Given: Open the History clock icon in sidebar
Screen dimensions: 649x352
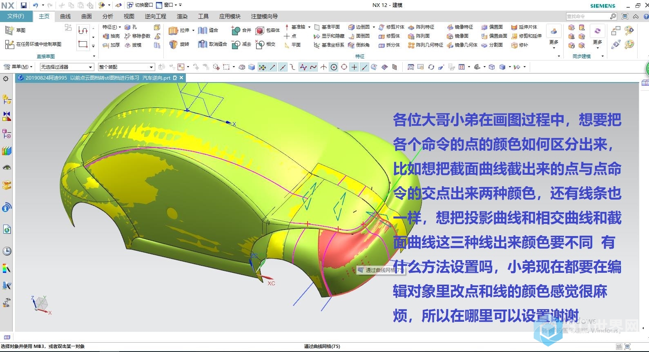Looking at the screenshot, I should (7, 251).
